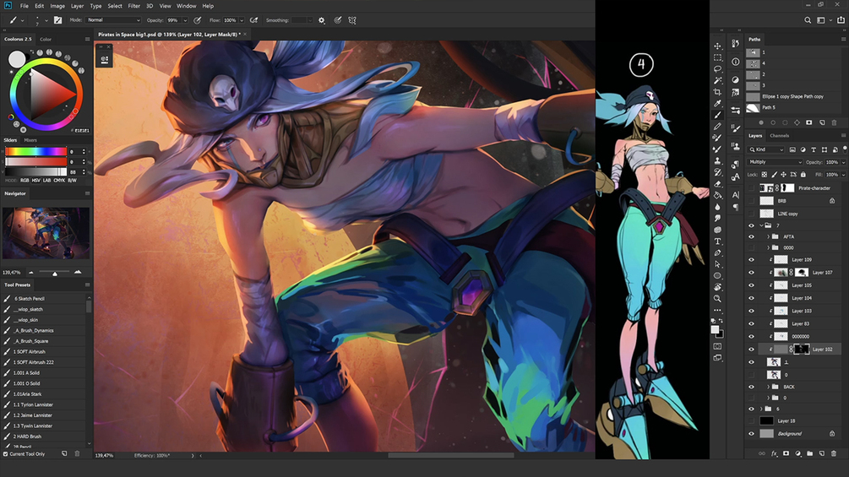The image size is (849, 477).
Task: Select the Lasso tool
Action: (x=717, y=68)
